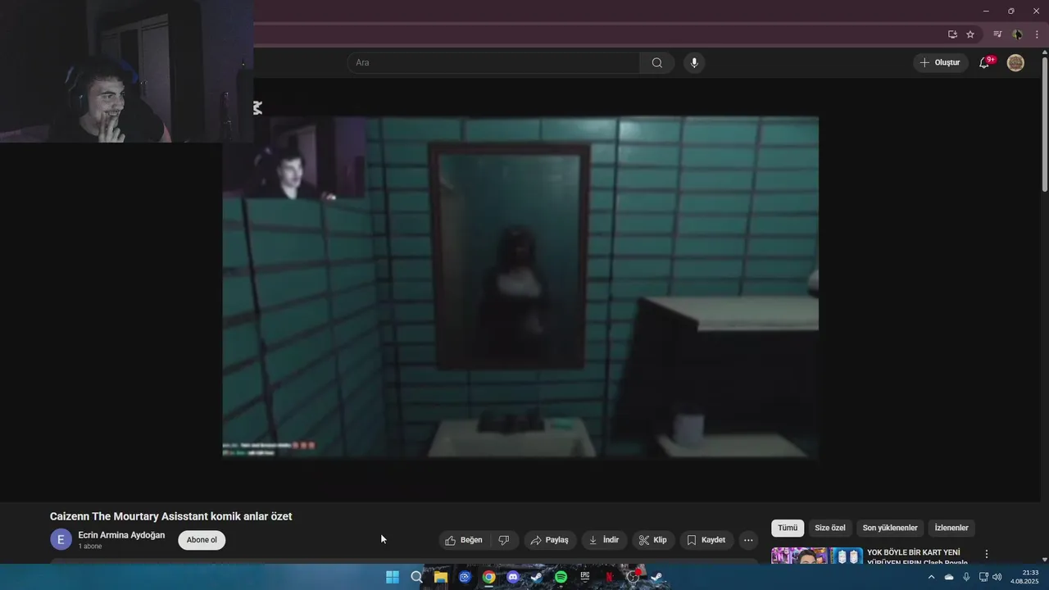Open File Explorer from taskbar
Image resolution: width=1049 pixels, height=590 pixels.
pyautogui.click(x=441, y=577)
